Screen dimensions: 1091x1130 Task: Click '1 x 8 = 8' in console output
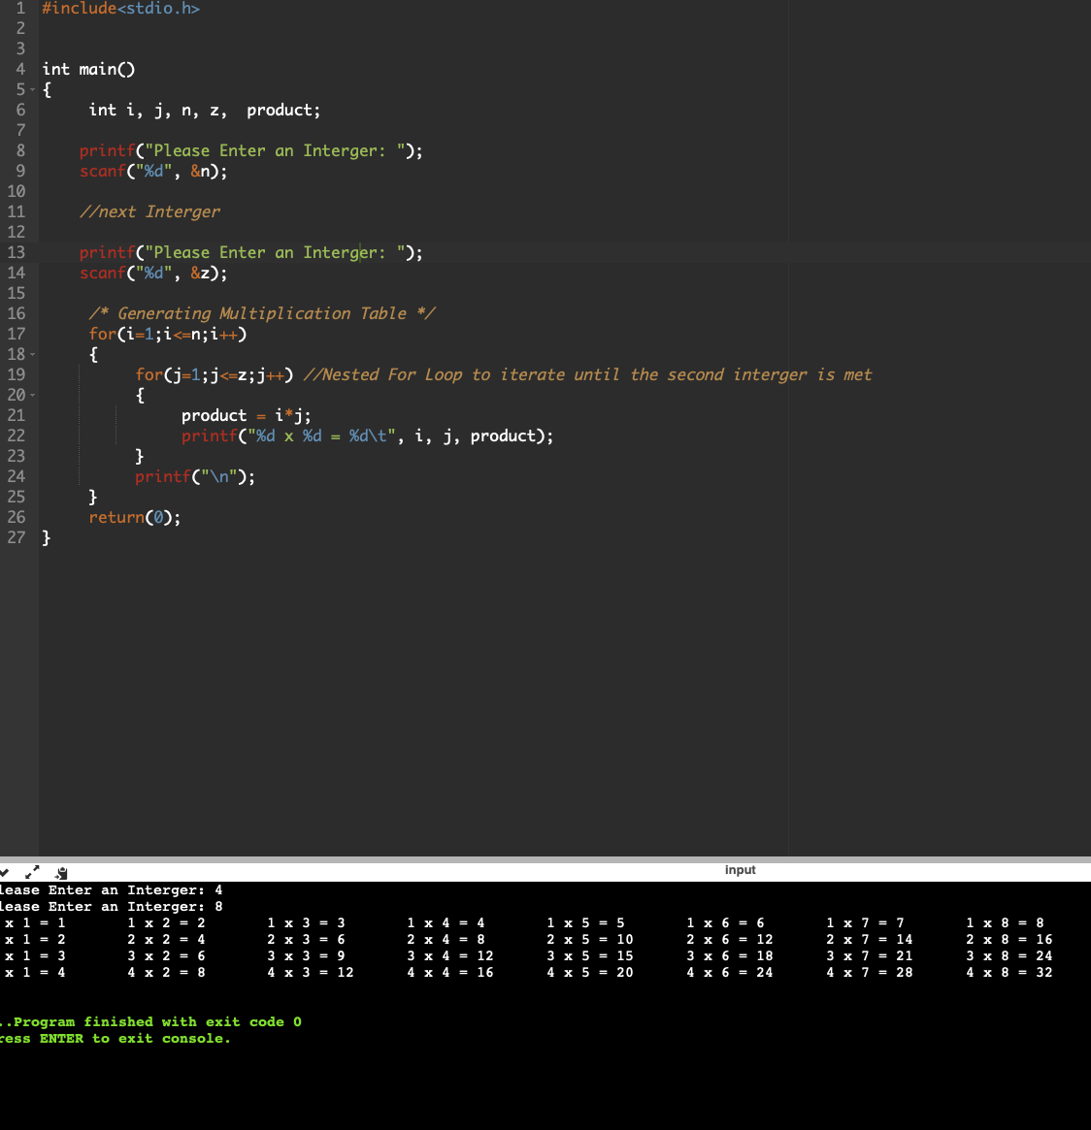[1006, 923]
